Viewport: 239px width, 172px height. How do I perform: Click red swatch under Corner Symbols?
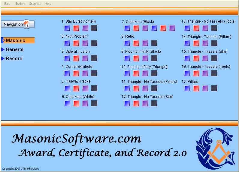click(76, 73)
